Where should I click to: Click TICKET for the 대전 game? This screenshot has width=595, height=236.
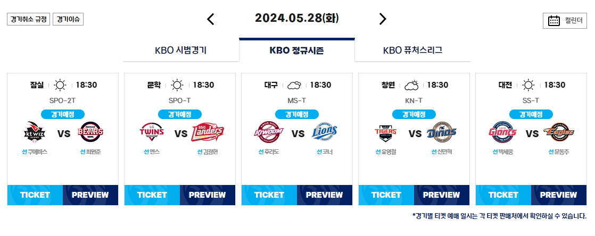click(x=503, y=195)
